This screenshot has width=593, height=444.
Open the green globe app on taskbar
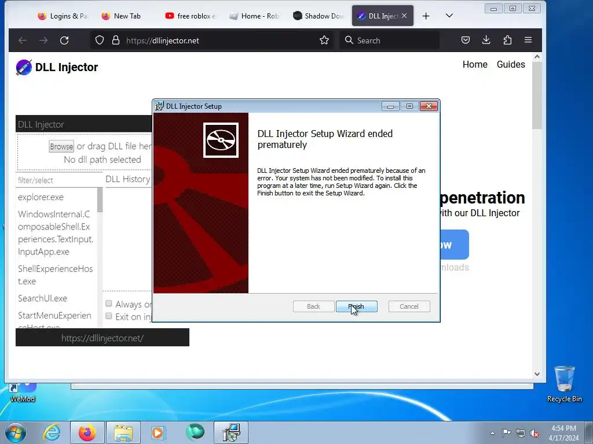(x=195, y=432)
